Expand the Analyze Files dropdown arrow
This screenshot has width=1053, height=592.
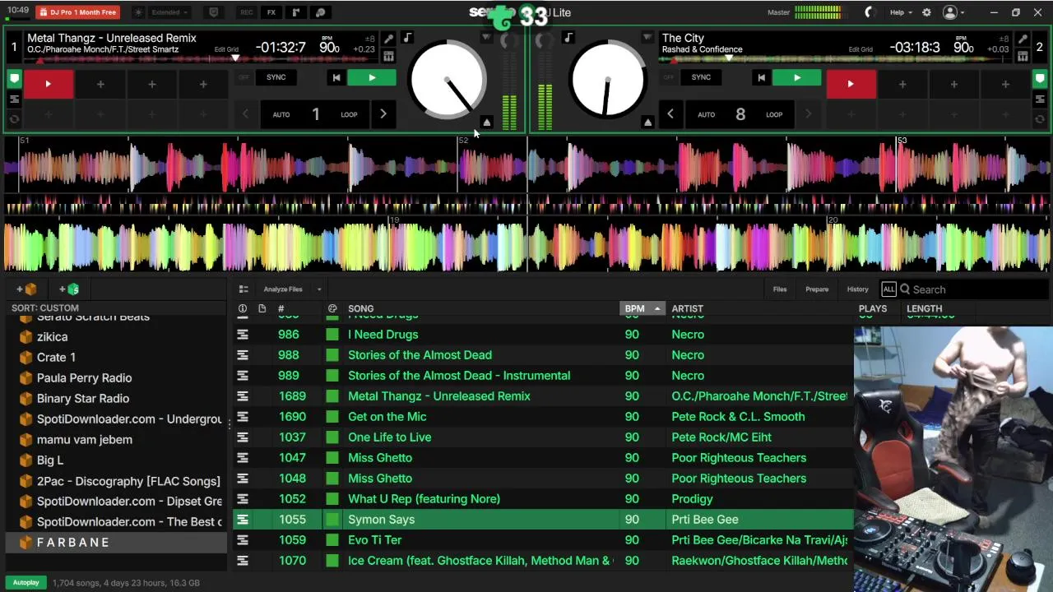click(319, 289)
